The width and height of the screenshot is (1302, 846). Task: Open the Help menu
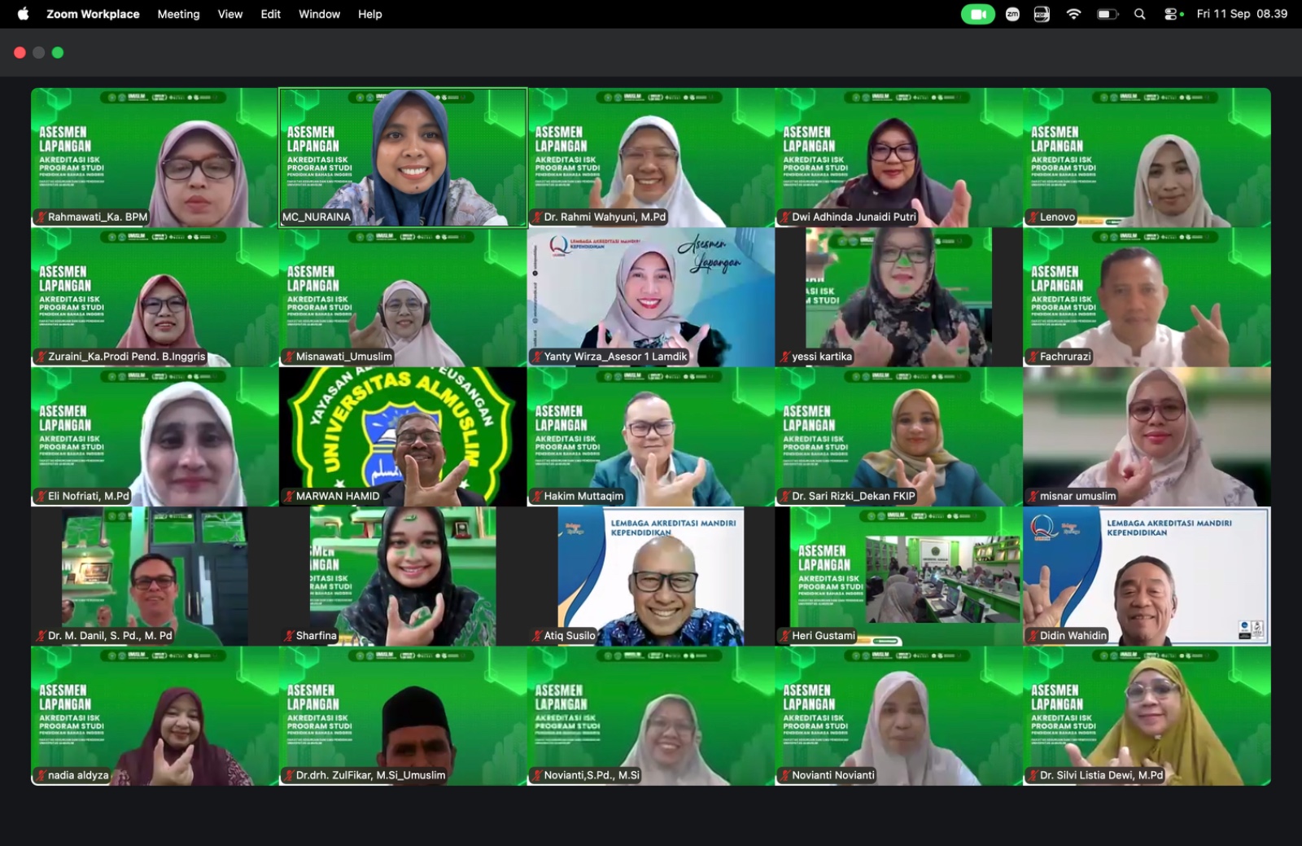click(x=370, y=14)
